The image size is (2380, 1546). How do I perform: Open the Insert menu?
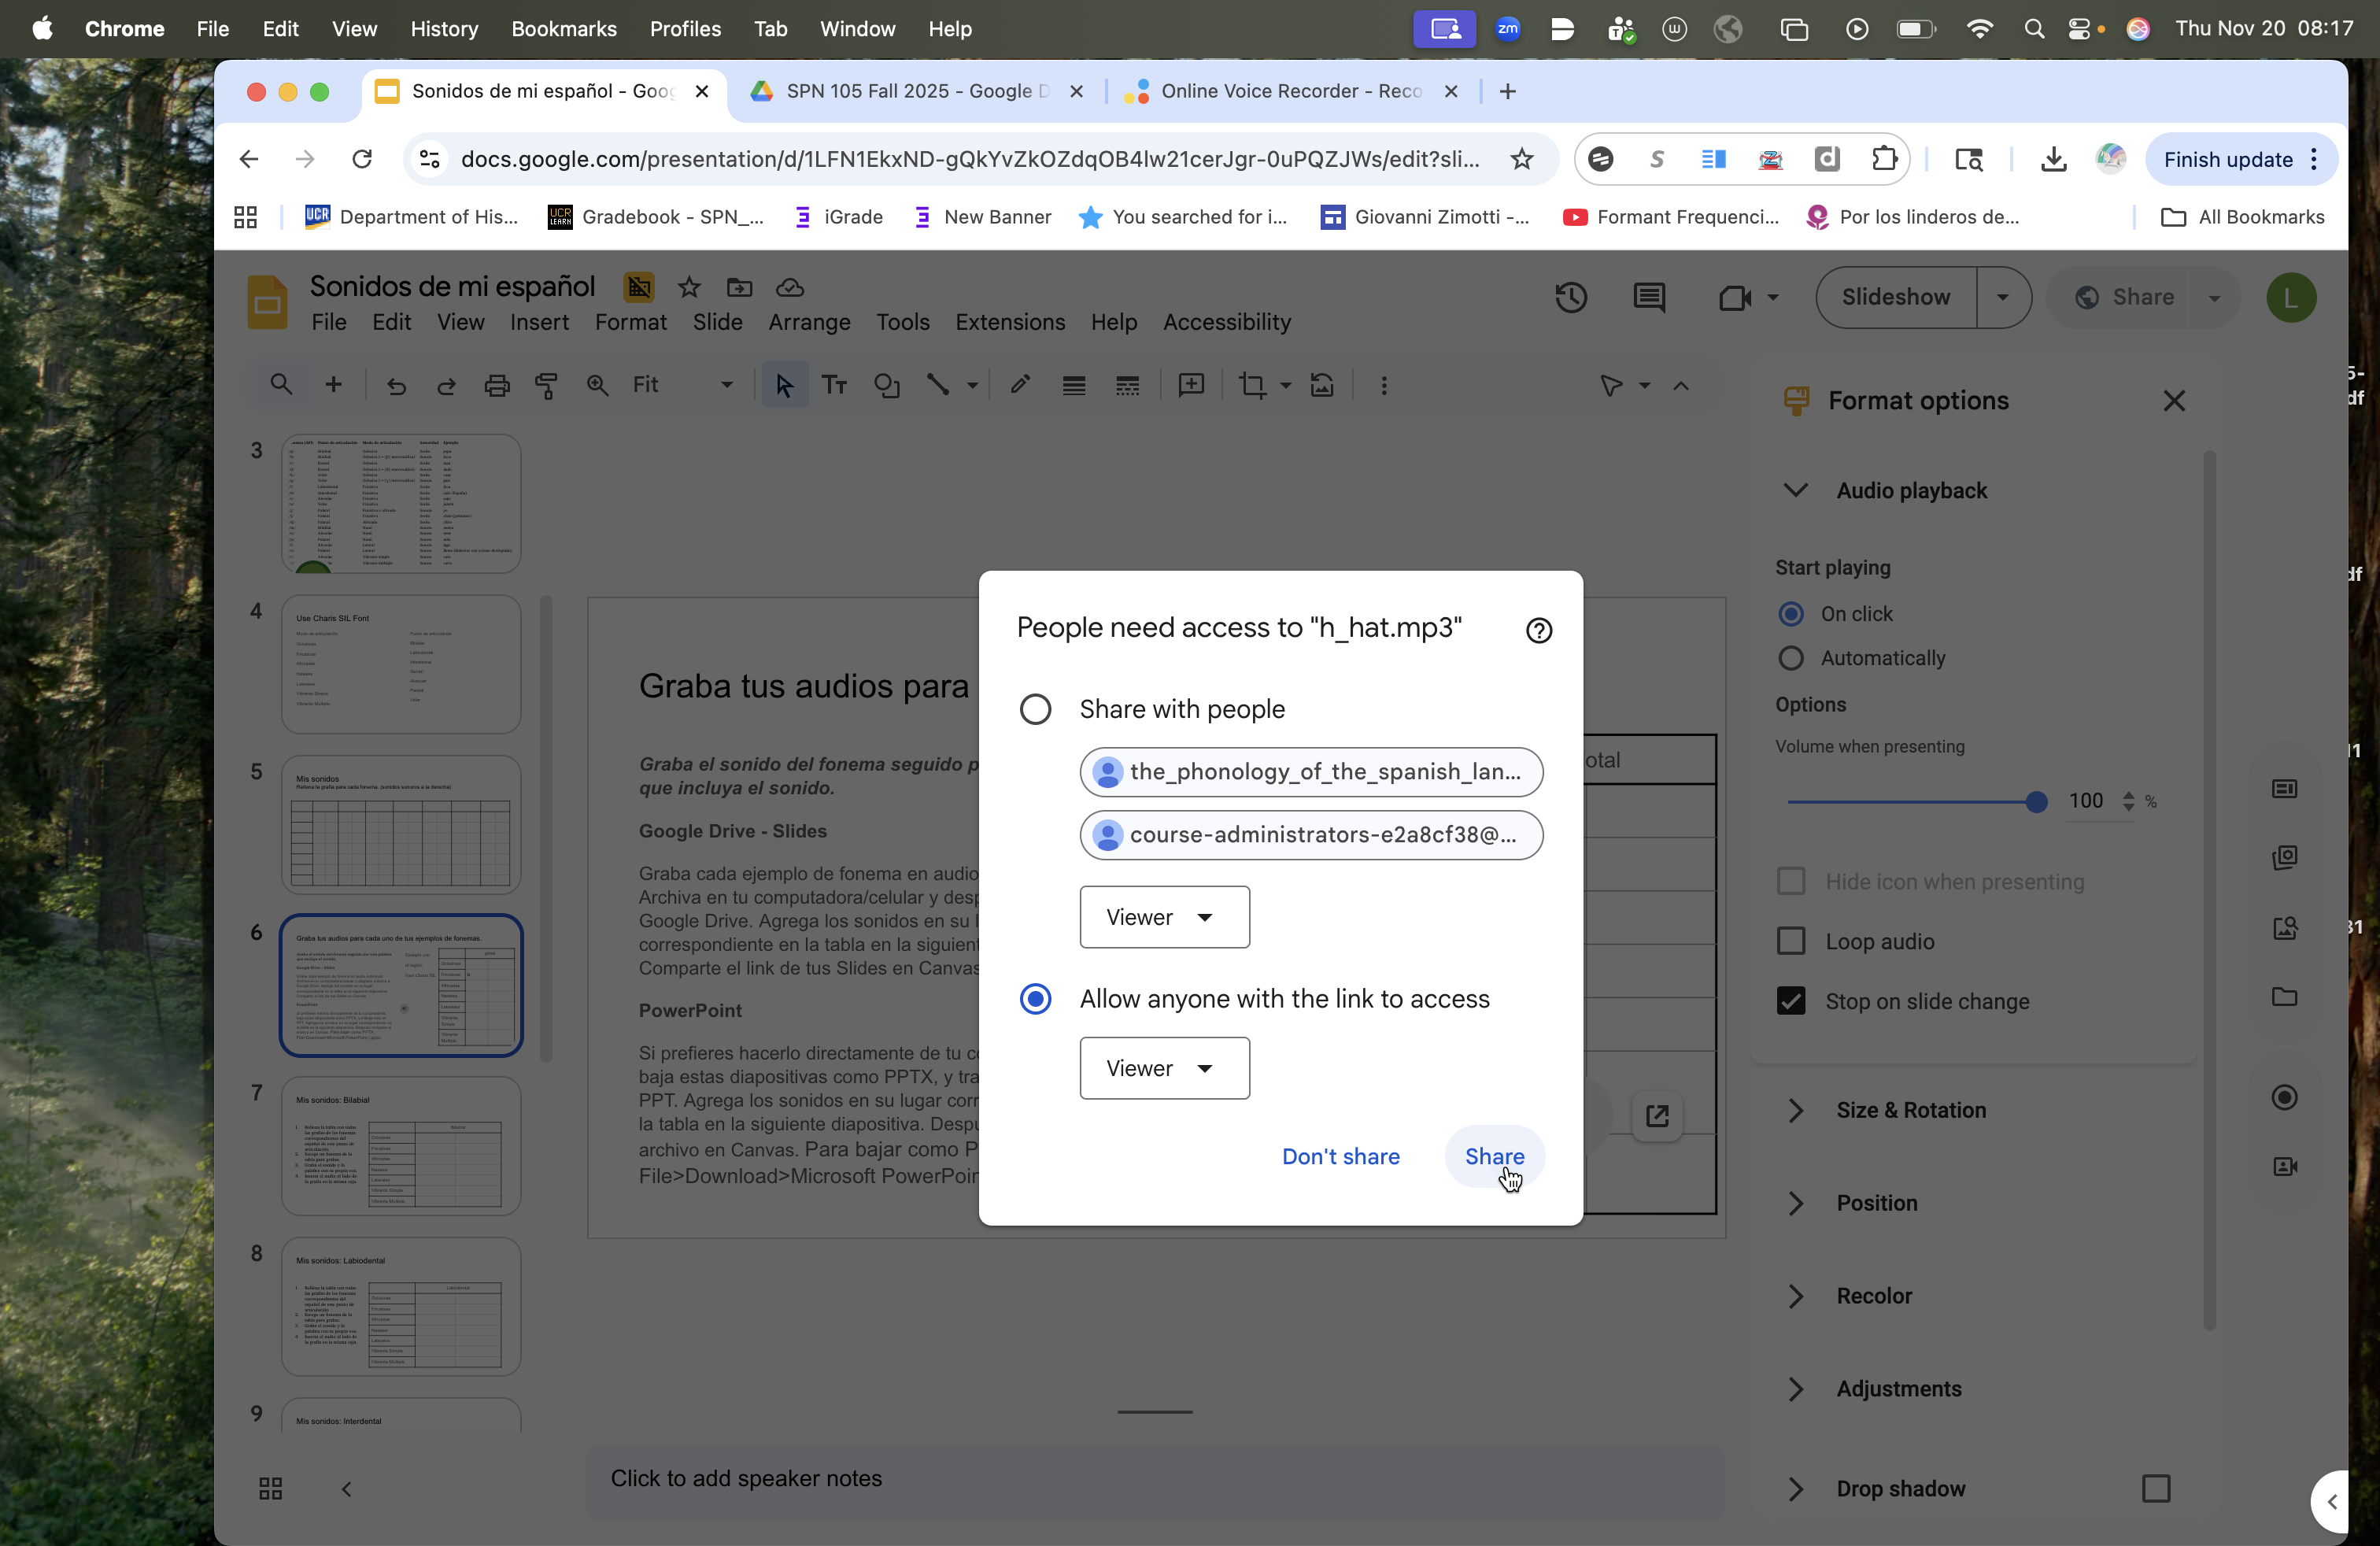pyautogui.click(x=539, y=322)
